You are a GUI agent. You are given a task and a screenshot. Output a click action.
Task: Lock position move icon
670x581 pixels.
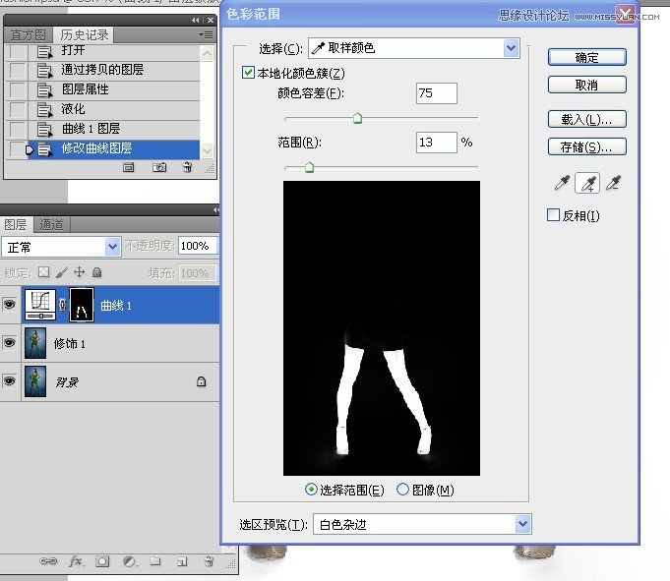[80, 272]
